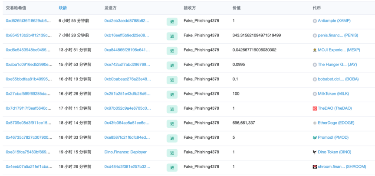Click the MilkToken (MILK) token icon

[315, 94]
